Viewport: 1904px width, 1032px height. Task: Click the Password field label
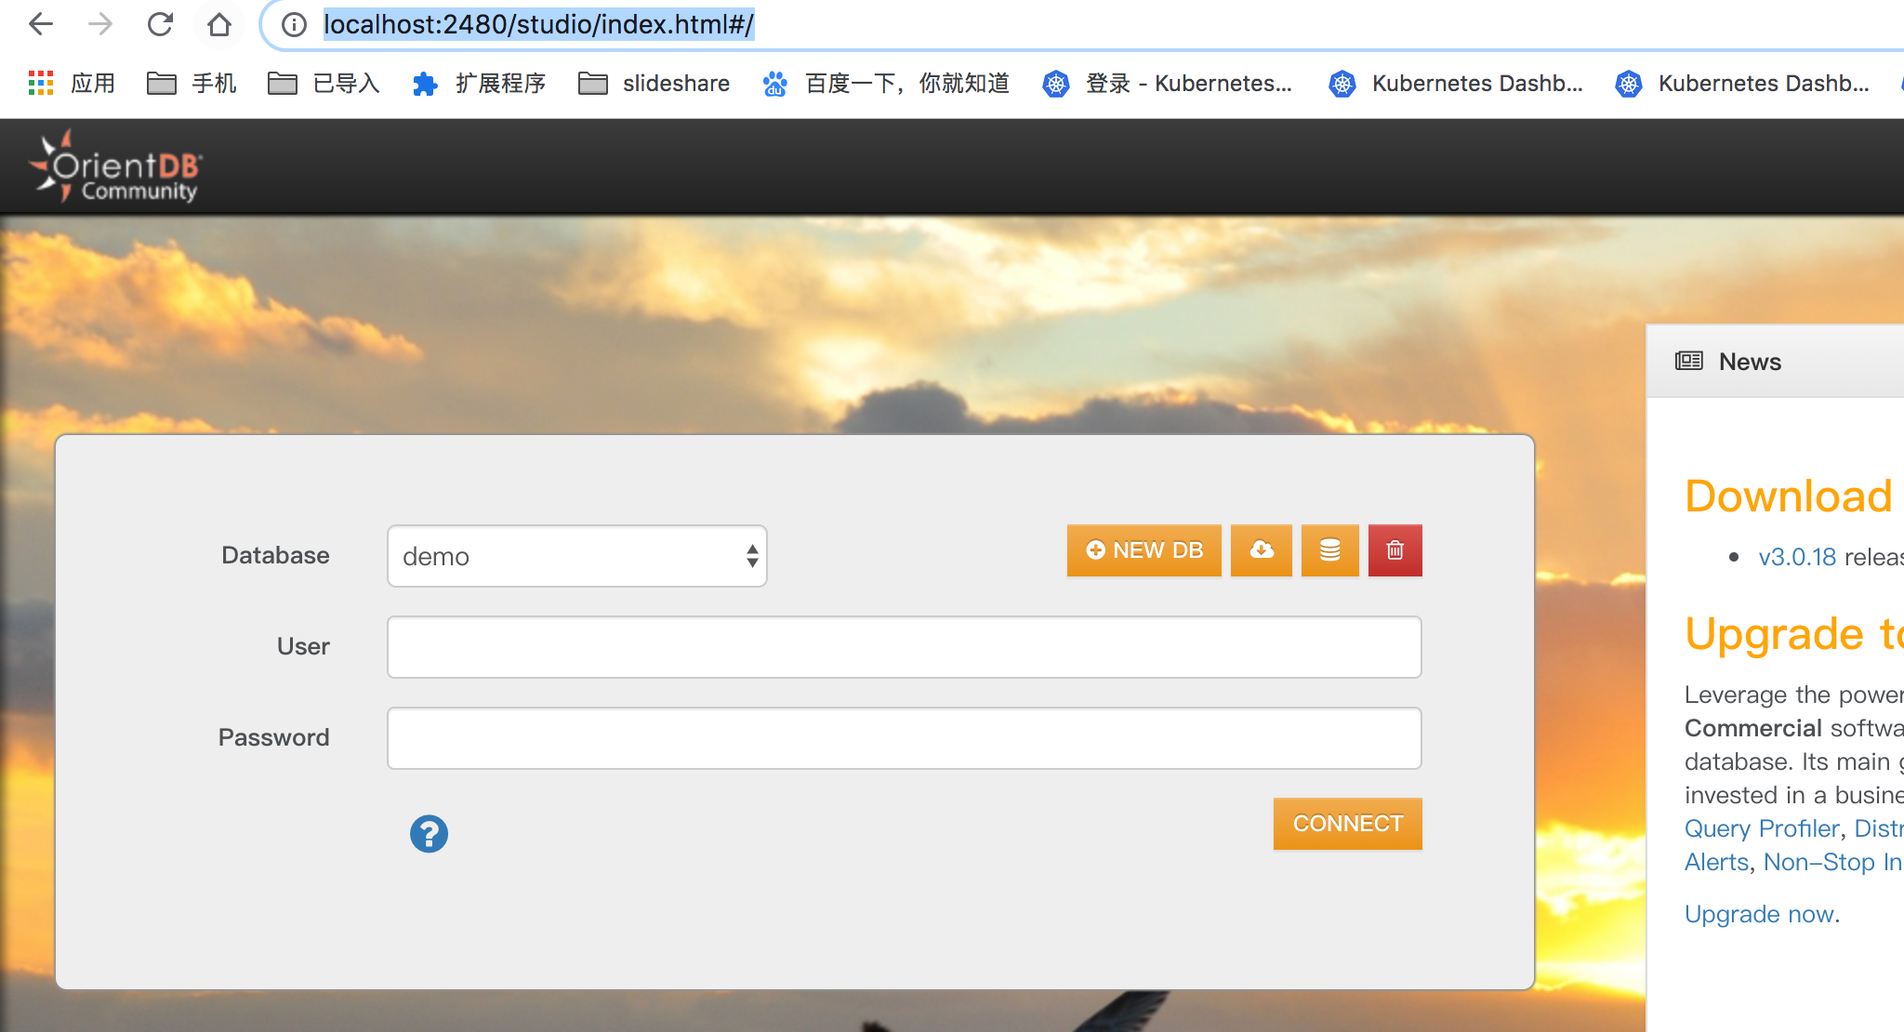click(273, 737)
